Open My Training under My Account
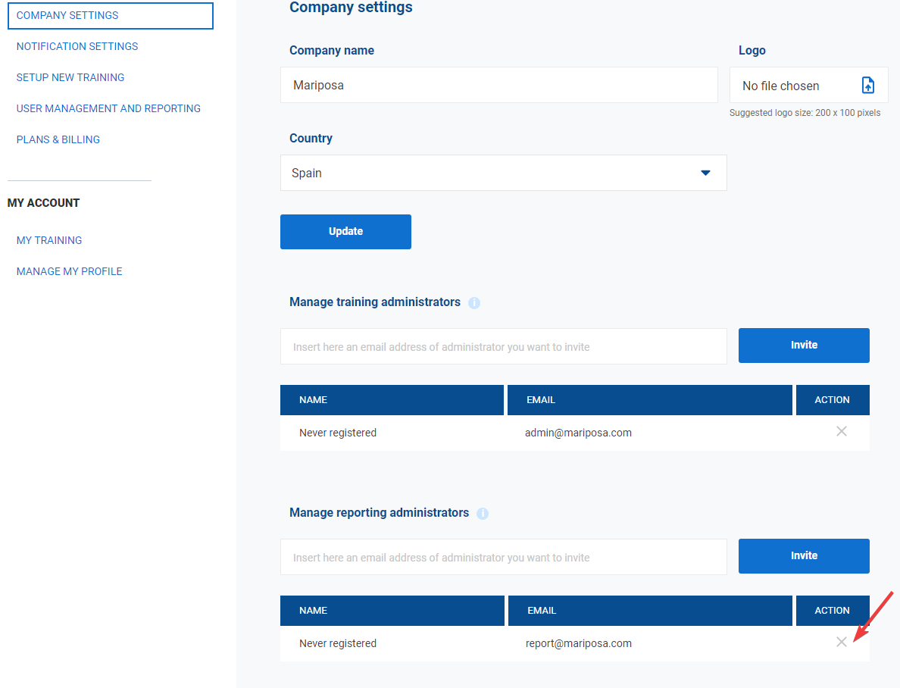Screen dimensions: 900x688 click(x=48, y=240)
